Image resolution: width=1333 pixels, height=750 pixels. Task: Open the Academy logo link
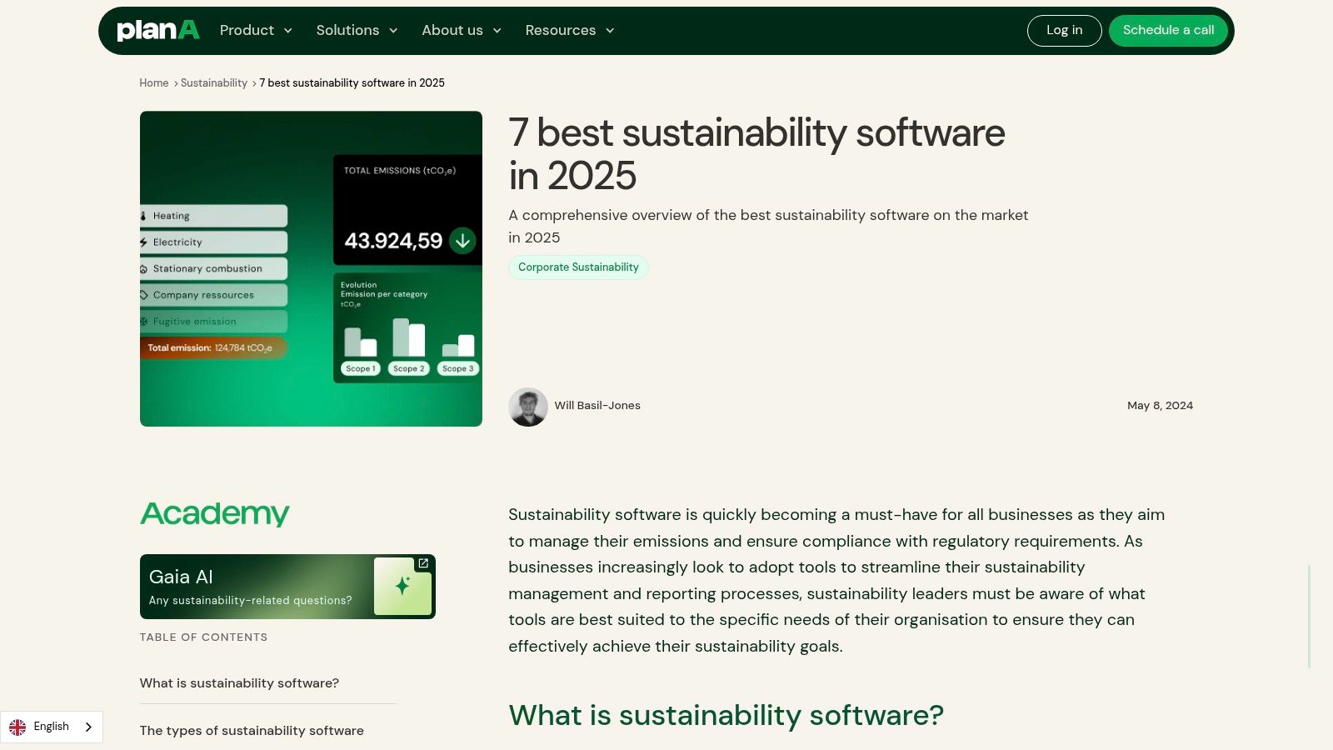coord(215,513)
